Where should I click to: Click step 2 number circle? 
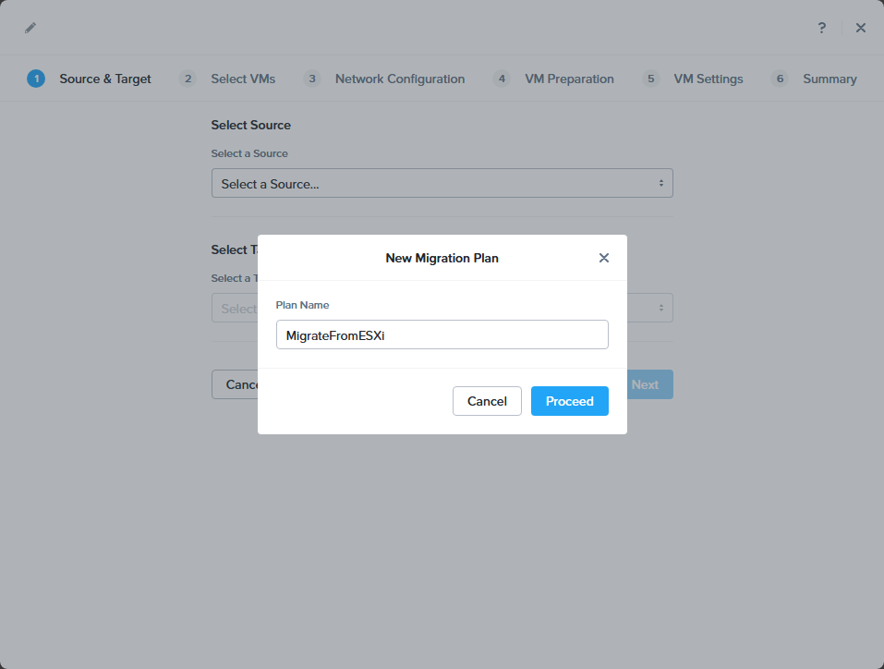188,79
